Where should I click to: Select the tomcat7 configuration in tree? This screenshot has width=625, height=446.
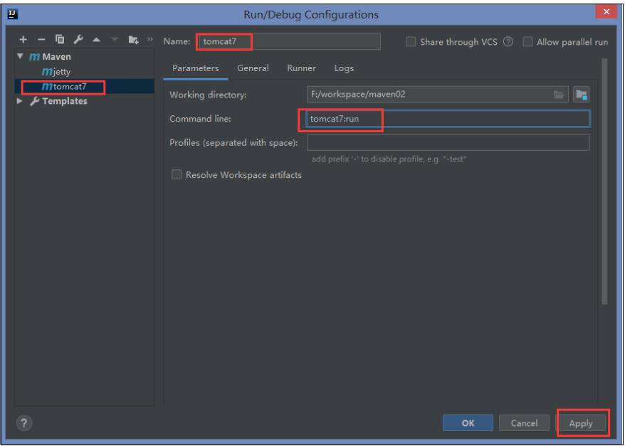70,86
